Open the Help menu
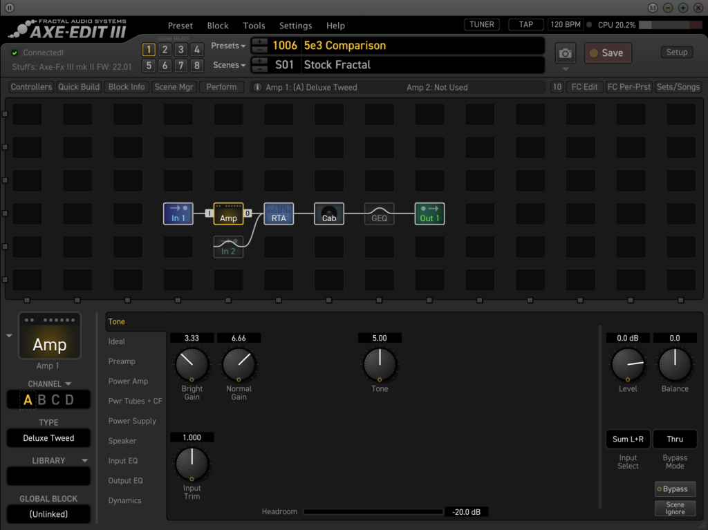 click(335, 26)
